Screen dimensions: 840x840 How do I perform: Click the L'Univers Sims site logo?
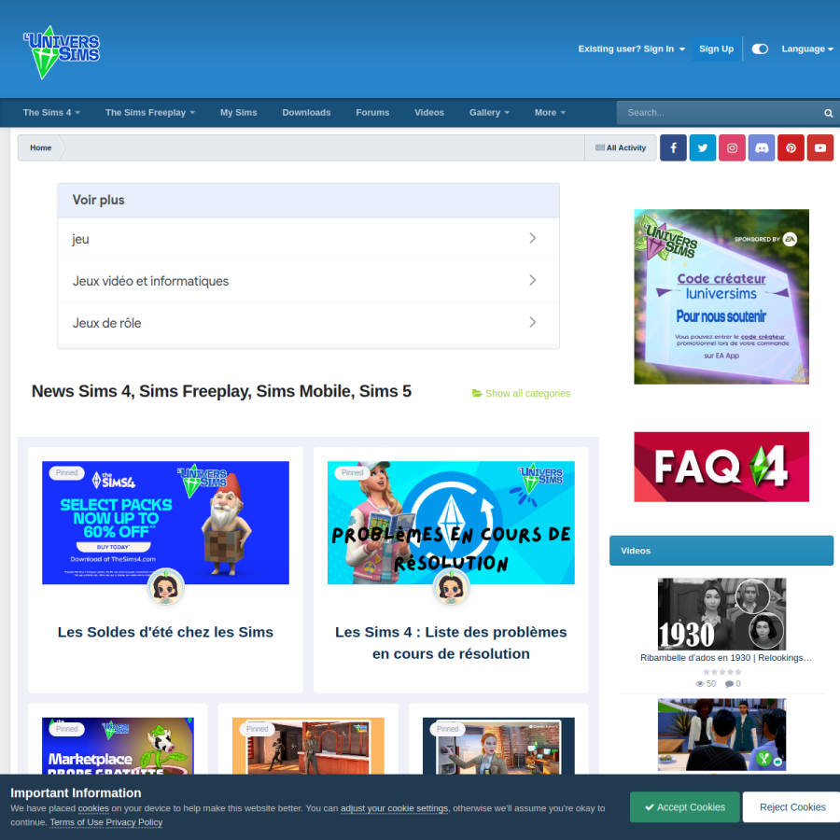[x=61, y=52]
